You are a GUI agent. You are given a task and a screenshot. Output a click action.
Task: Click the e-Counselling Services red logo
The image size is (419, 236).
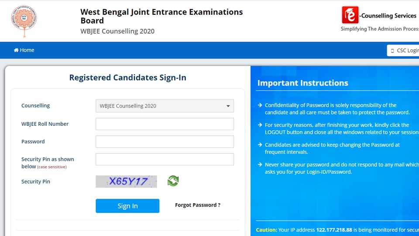350,15
